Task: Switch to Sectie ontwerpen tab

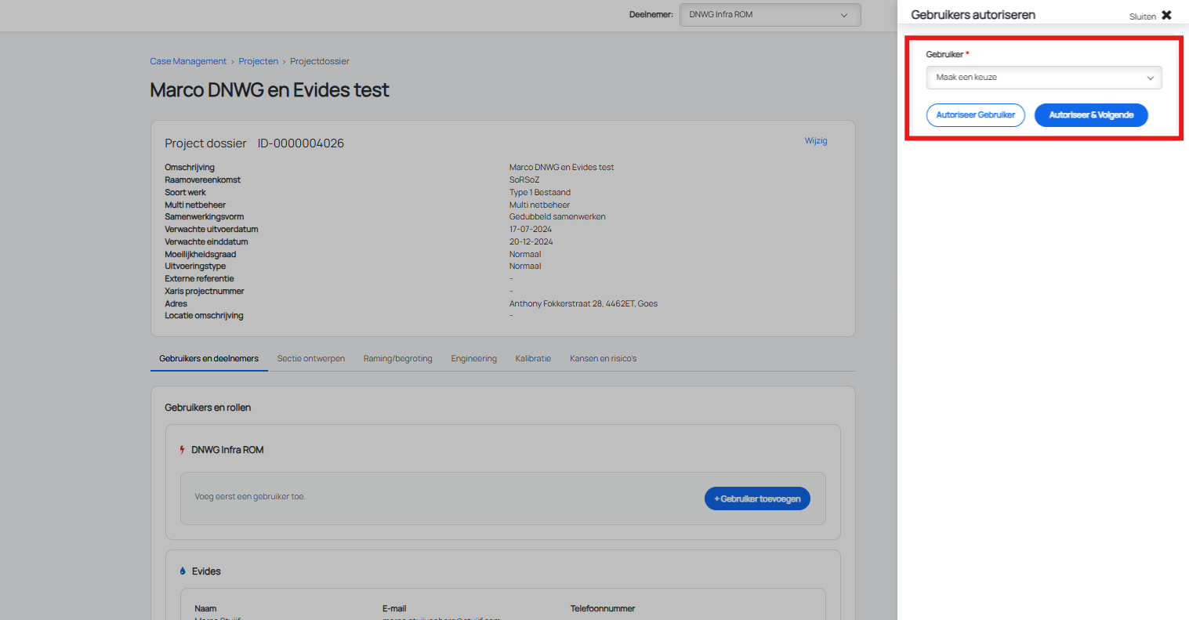Action: pos(311,359)
